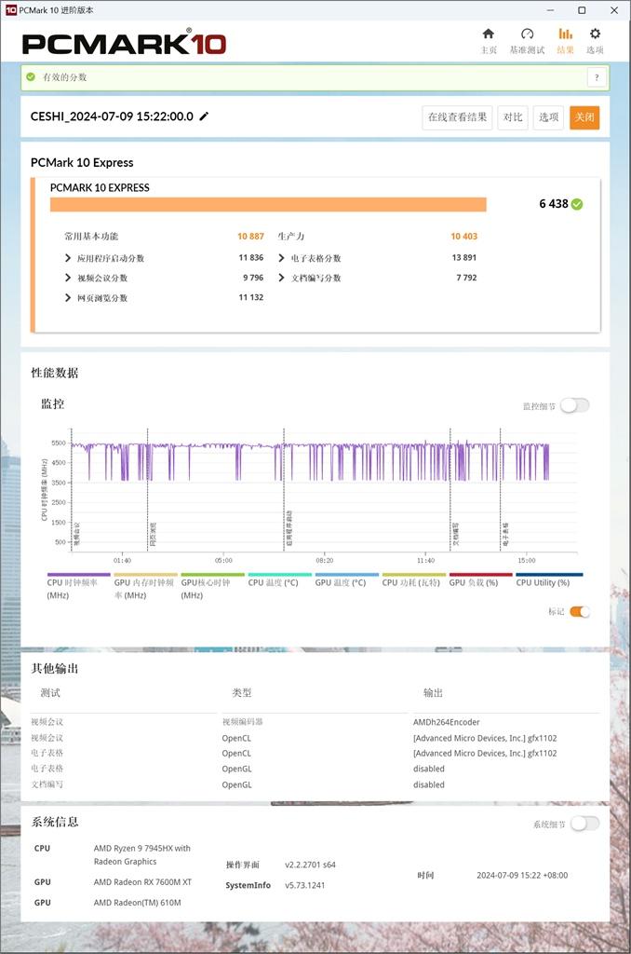Click the AMD Ryzen 9 7945HX CPU entry

[x=141, y=855]
